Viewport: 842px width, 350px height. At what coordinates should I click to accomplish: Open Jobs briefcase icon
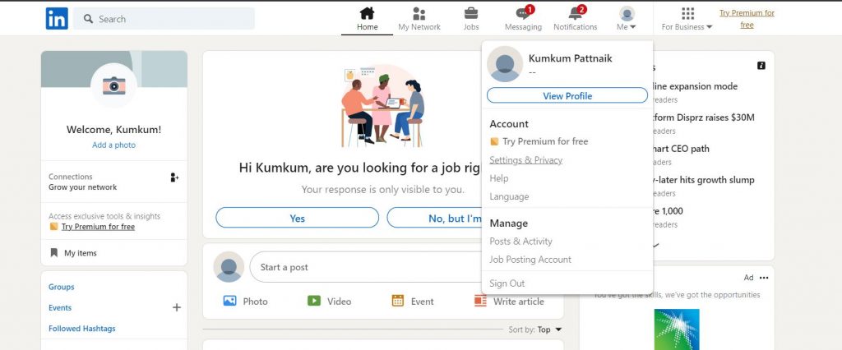(471, 13)
